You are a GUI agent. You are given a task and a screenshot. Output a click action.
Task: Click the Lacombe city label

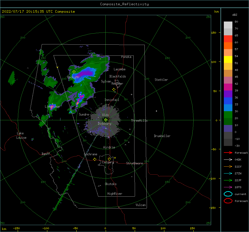120,69
